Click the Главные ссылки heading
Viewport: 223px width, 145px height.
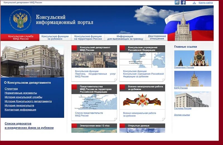click(x=185, y=46)
